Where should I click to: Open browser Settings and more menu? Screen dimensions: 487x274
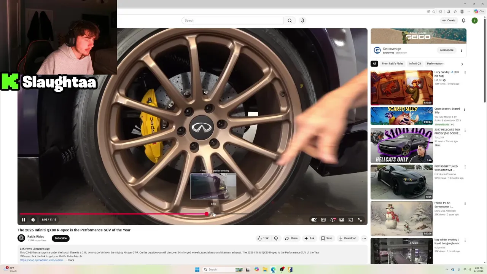(469, 11)
